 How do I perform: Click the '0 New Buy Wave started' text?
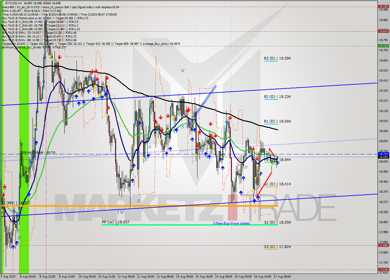pos(231,223)
